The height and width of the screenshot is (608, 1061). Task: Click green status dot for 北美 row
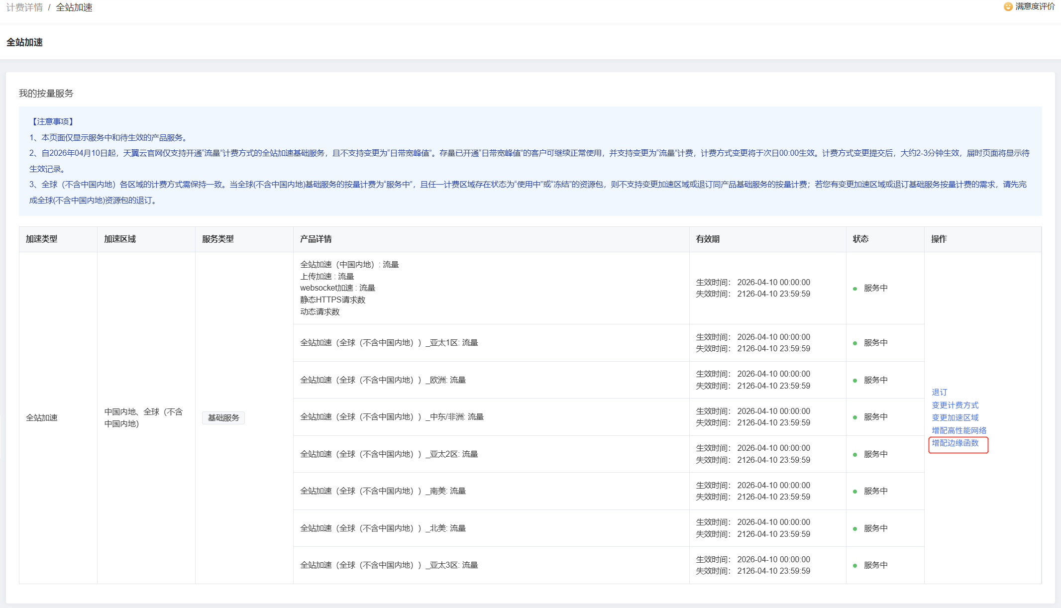[x=854, y=529]
